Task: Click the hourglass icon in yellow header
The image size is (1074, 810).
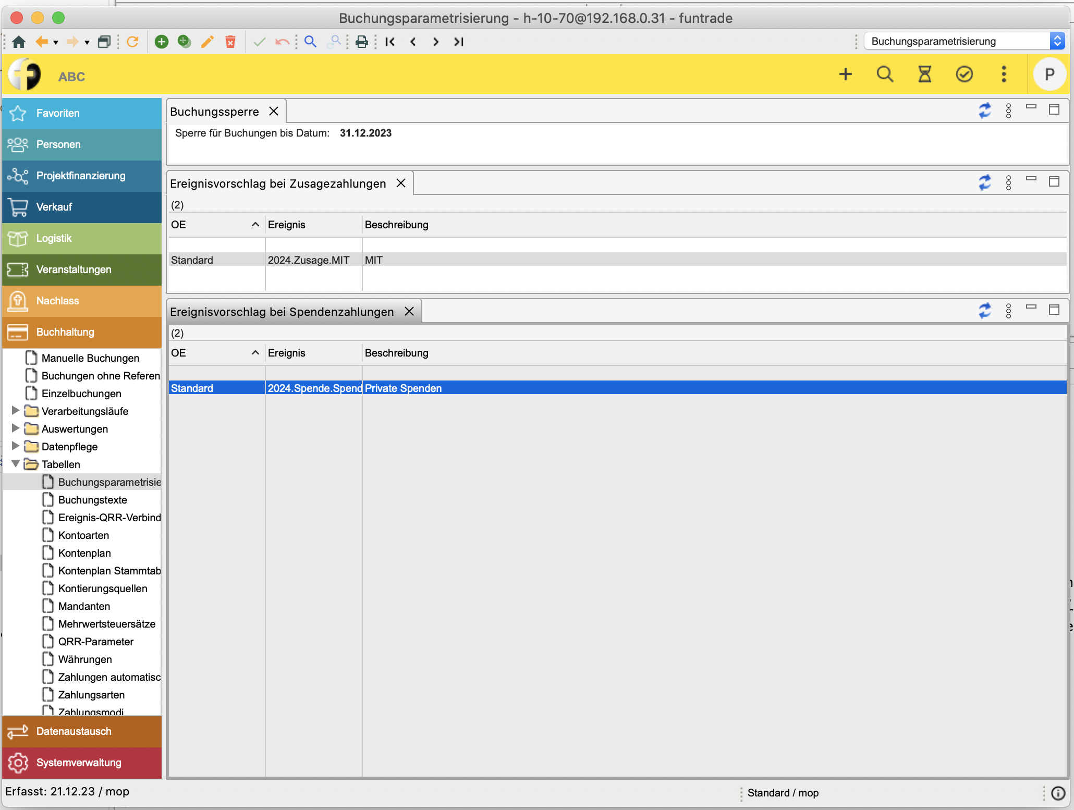Action: (x=924, y=75)
